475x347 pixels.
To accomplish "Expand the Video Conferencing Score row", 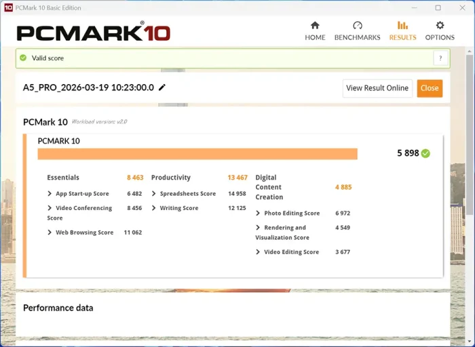I will 50,208.
